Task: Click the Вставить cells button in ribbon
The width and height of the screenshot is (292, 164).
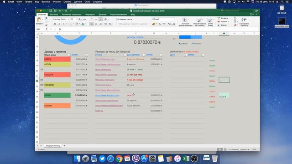Action: click(223, 18)
